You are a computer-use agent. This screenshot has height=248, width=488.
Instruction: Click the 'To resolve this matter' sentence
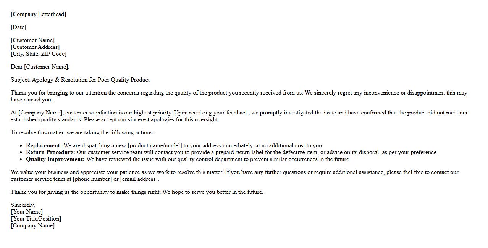pos(82,132)
